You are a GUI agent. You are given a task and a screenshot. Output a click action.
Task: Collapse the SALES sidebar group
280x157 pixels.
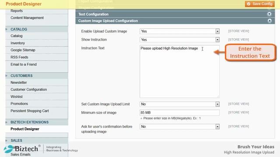pos(37,140)
